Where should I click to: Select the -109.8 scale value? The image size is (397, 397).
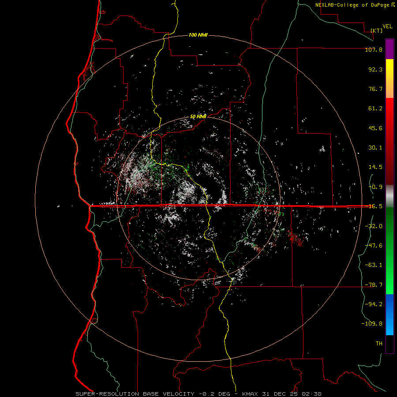(372, 324)
